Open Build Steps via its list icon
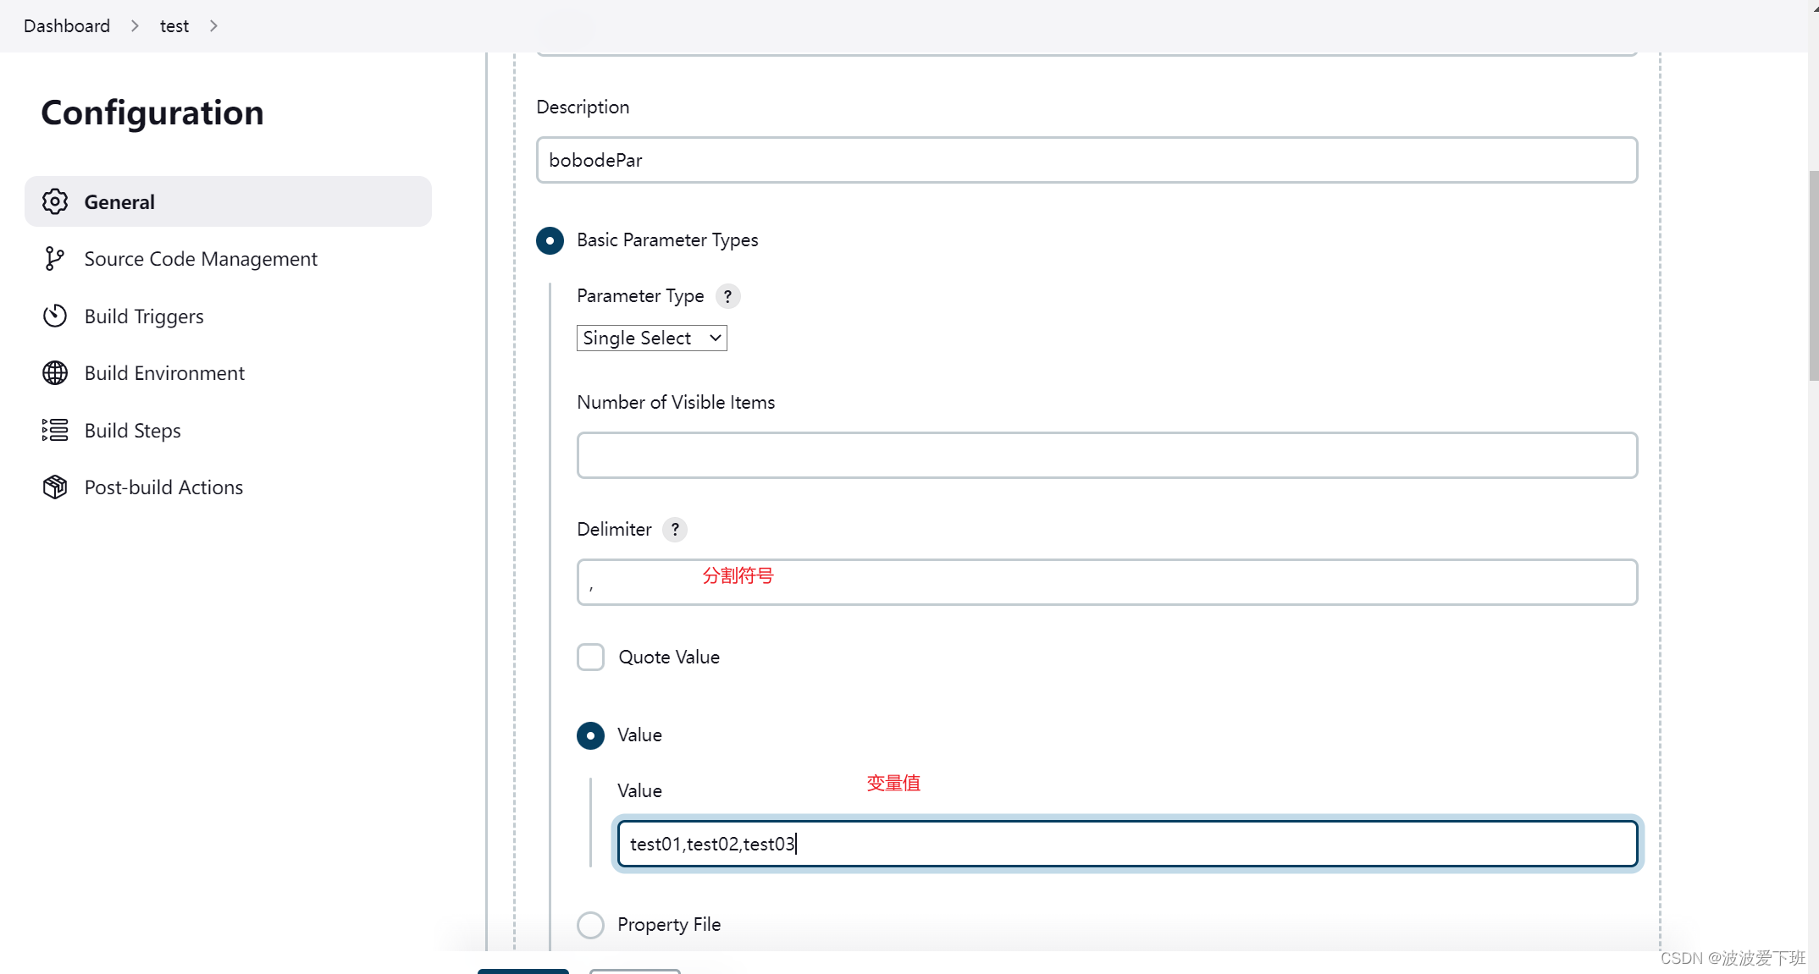Screen dimensions: 1819x974 click(x=54, y=430)
